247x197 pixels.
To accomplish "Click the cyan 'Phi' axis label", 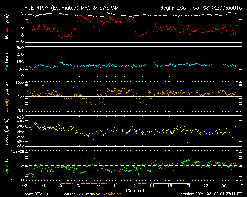I will pos(7,67).
